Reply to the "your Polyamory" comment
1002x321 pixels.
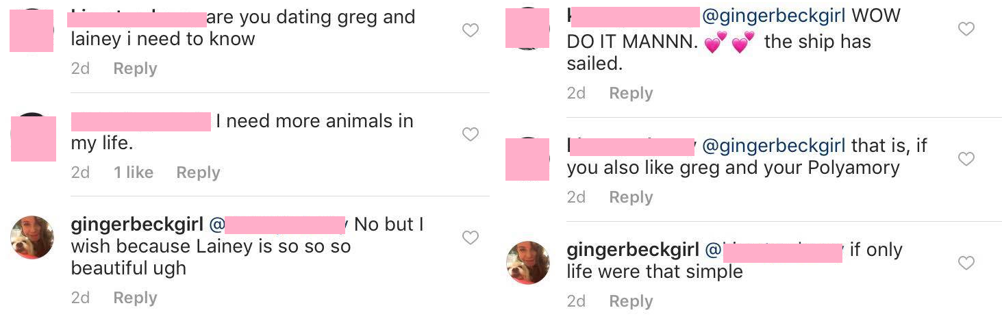click(x=631, y=197)
